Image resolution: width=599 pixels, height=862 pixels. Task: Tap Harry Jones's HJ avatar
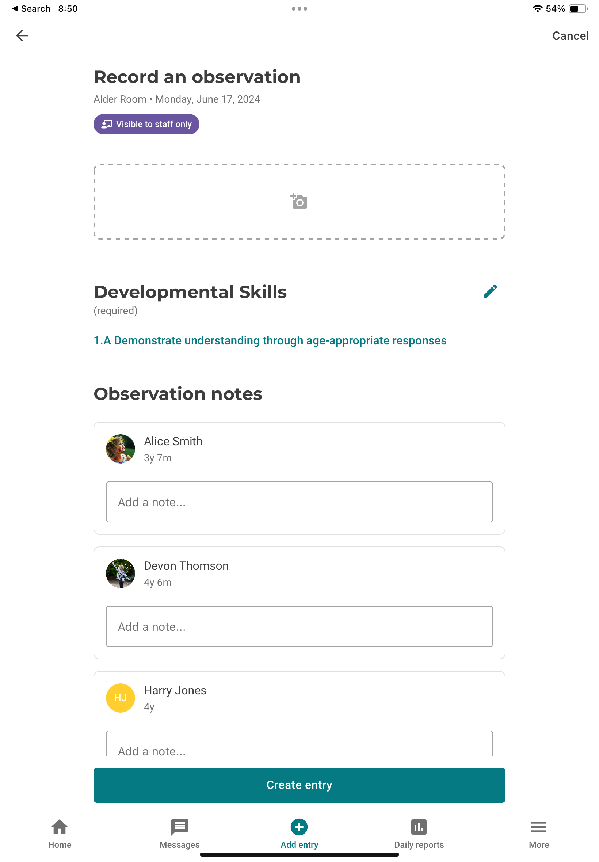tap(121, 698)
